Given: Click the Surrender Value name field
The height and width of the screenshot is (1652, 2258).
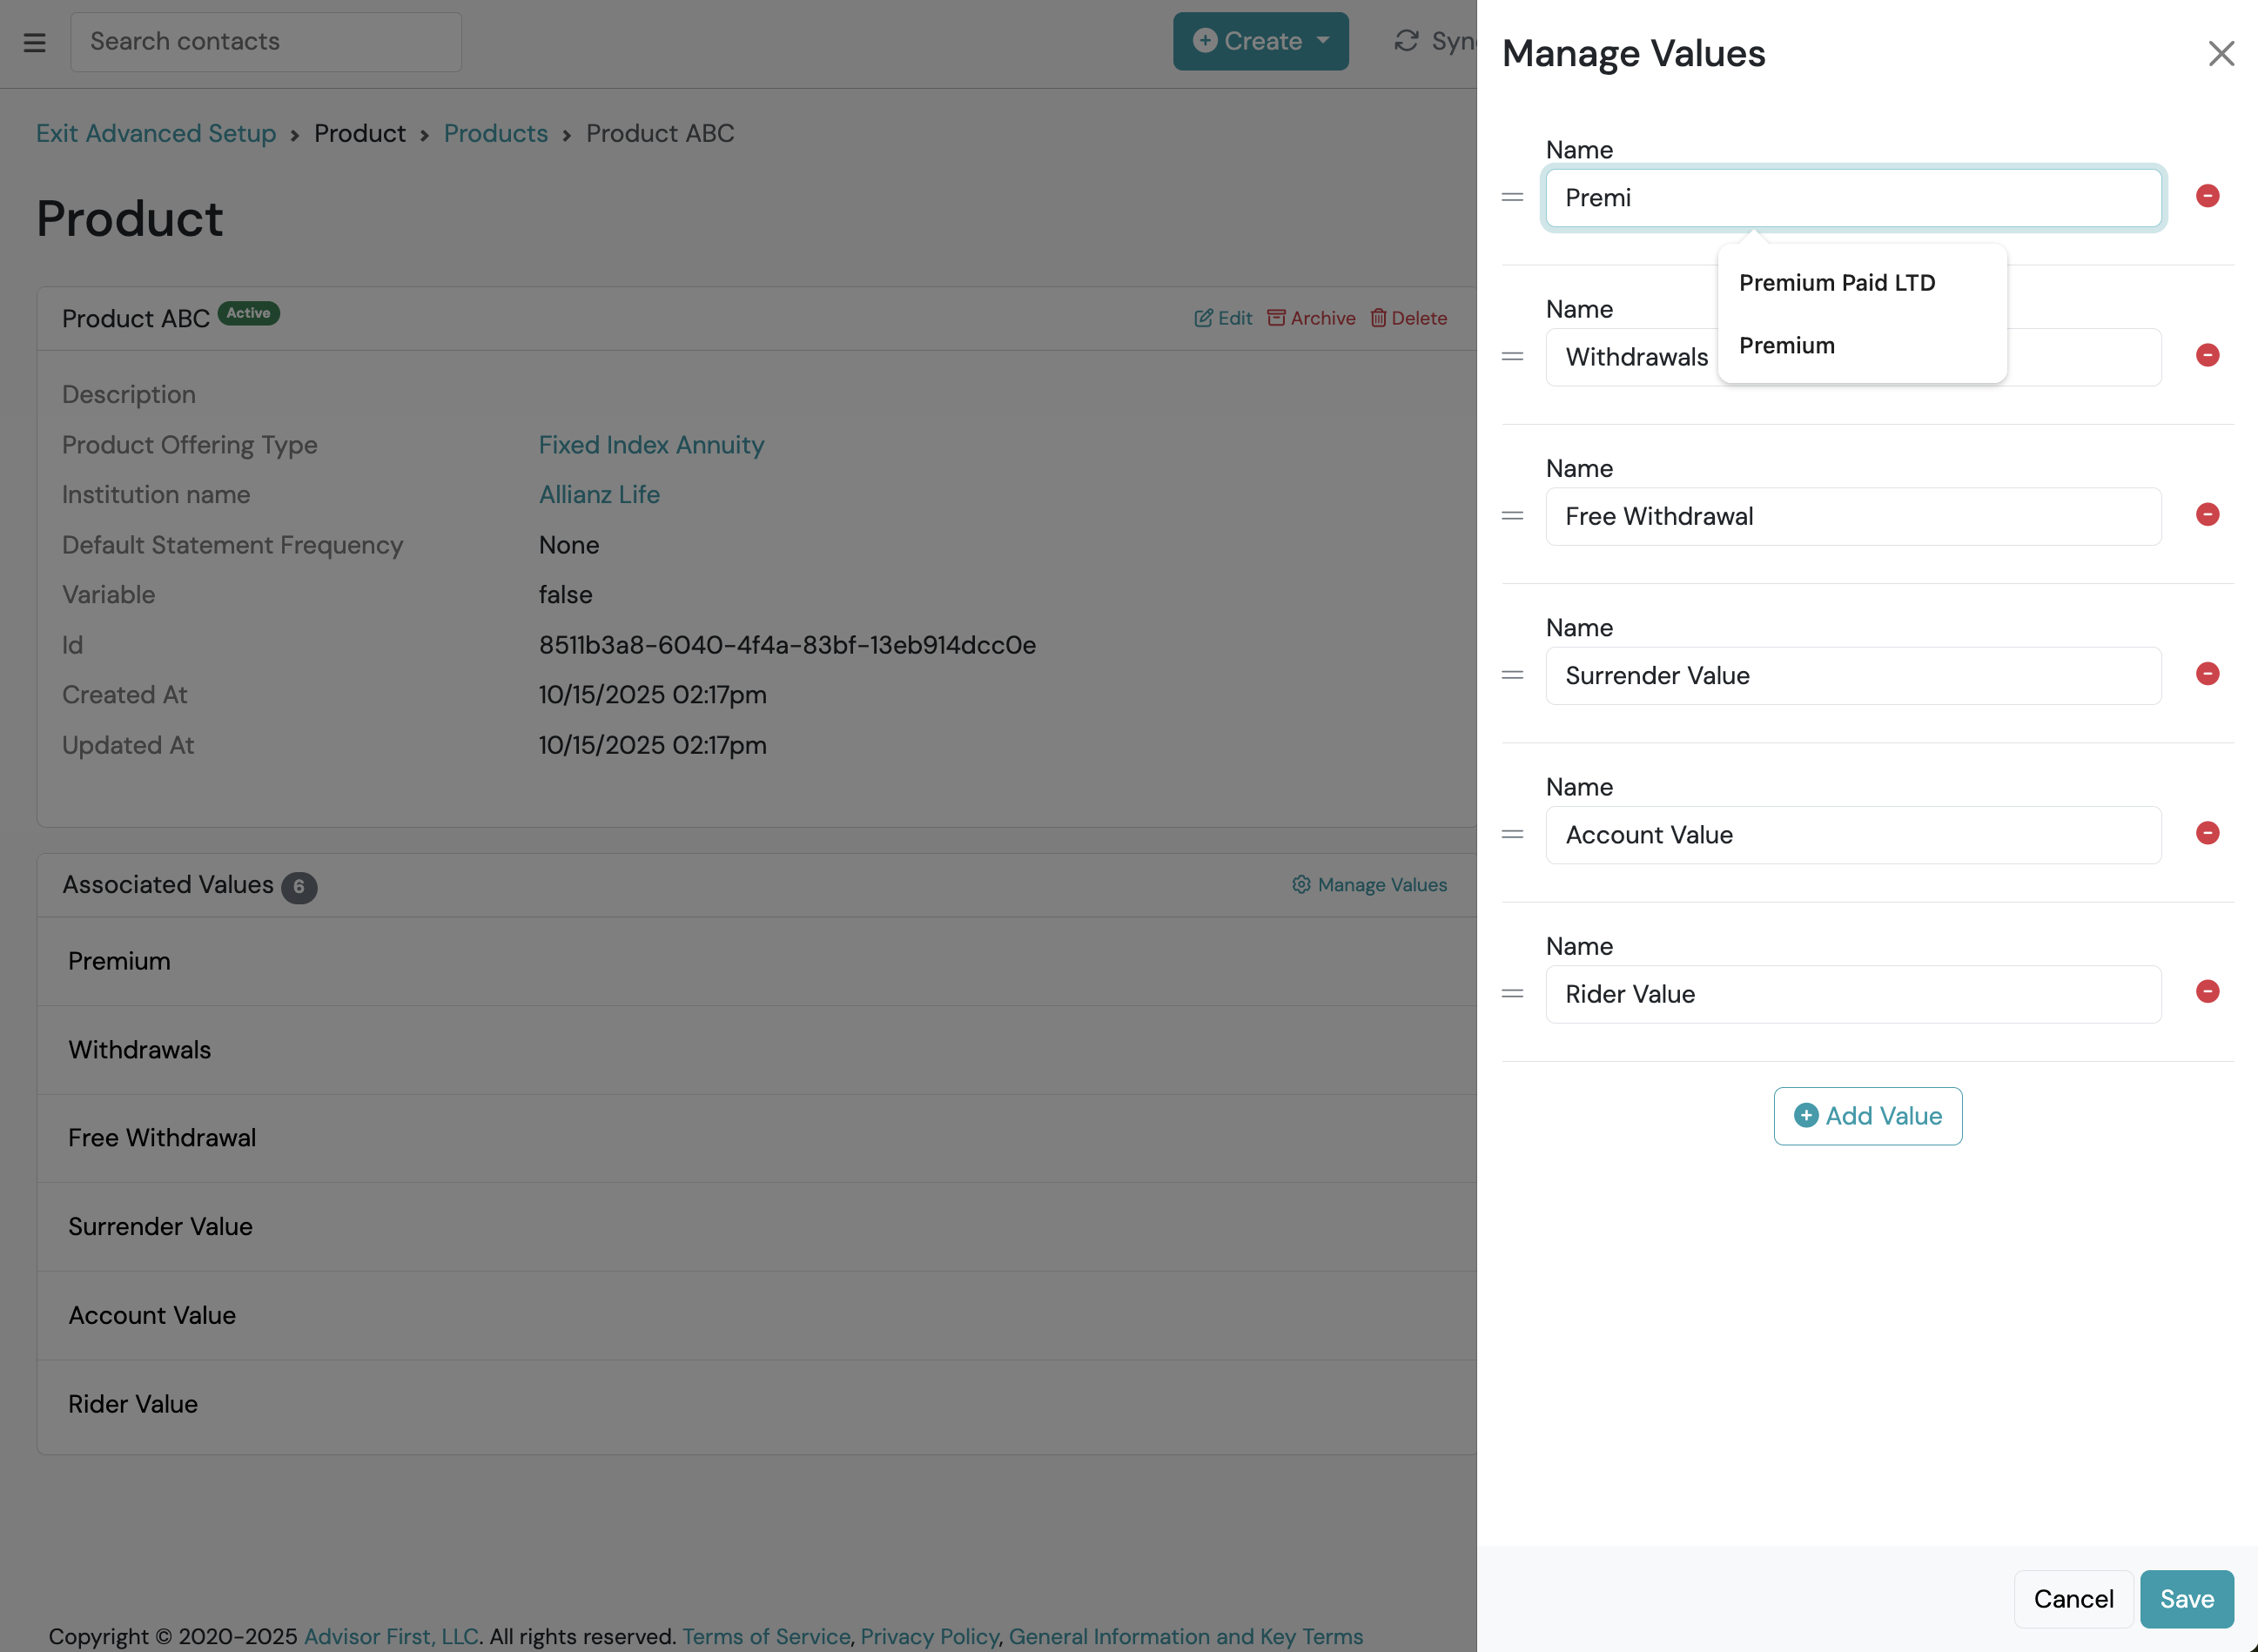Looking at the screenshot, I should (1853, 676).
